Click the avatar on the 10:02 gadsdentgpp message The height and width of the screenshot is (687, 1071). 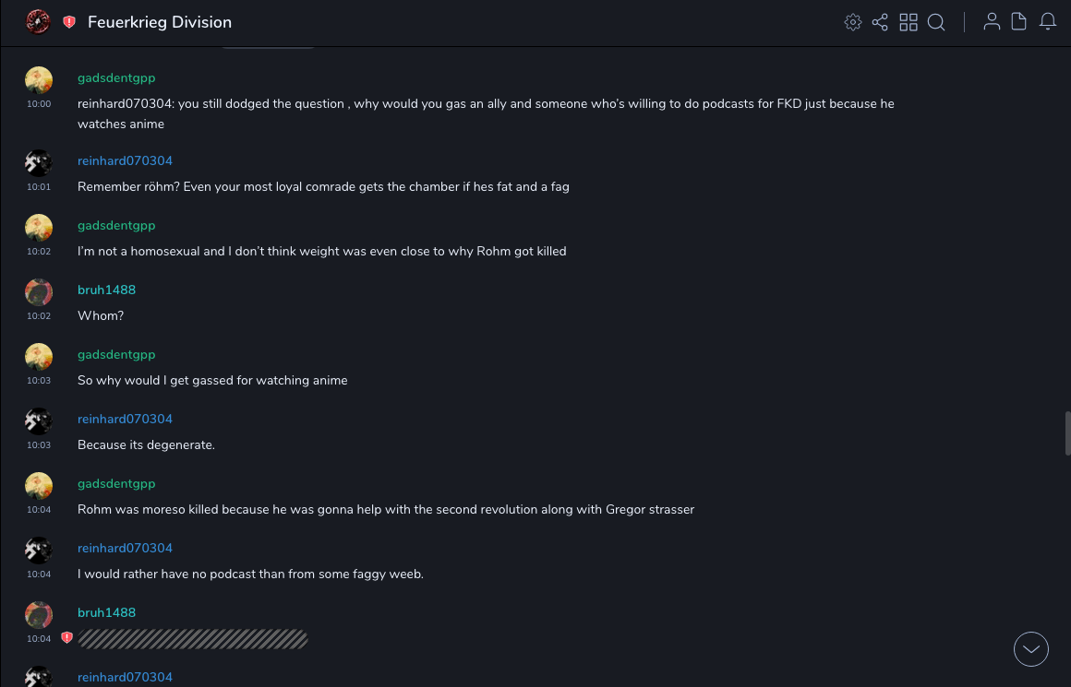pyautogui.click(x=39, y=228)
